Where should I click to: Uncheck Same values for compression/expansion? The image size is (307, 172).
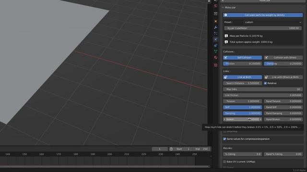point(224,139)
